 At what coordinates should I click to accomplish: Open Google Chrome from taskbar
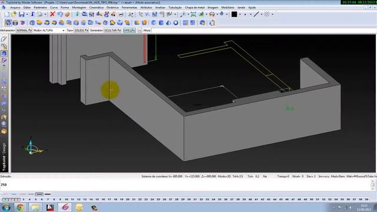(21, 207)
